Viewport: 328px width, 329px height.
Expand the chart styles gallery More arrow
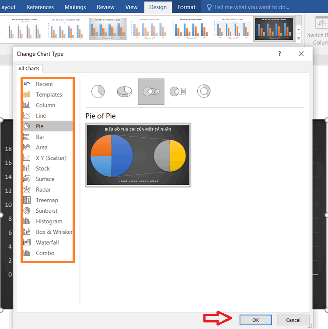(299, 38)
